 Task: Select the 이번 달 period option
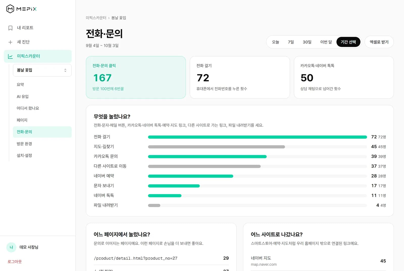(326, 42)
